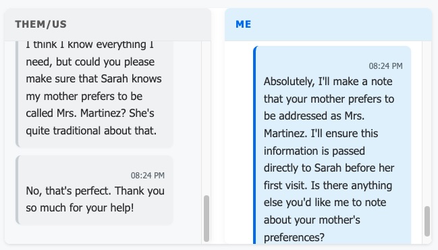Click the word 'Sarah' in THEM/US message
This screenshot has width=438, height=250.
113,79
